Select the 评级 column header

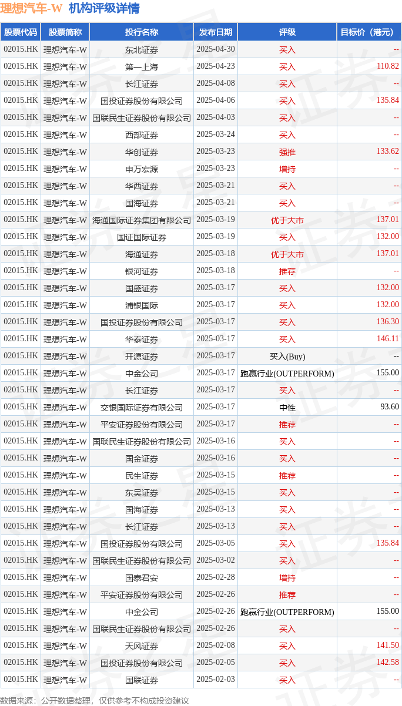point(287,32)
